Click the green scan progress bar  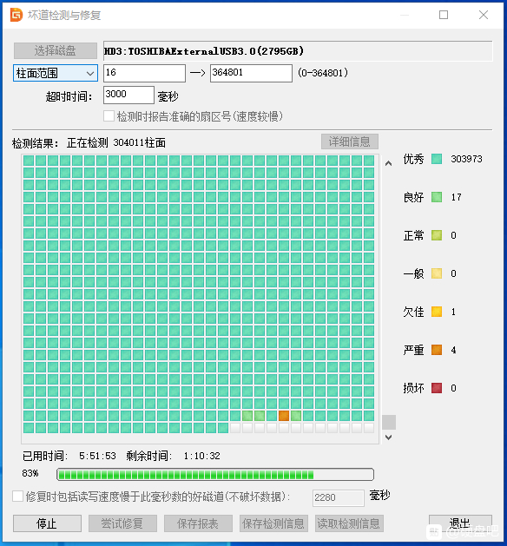pos(215,474)
